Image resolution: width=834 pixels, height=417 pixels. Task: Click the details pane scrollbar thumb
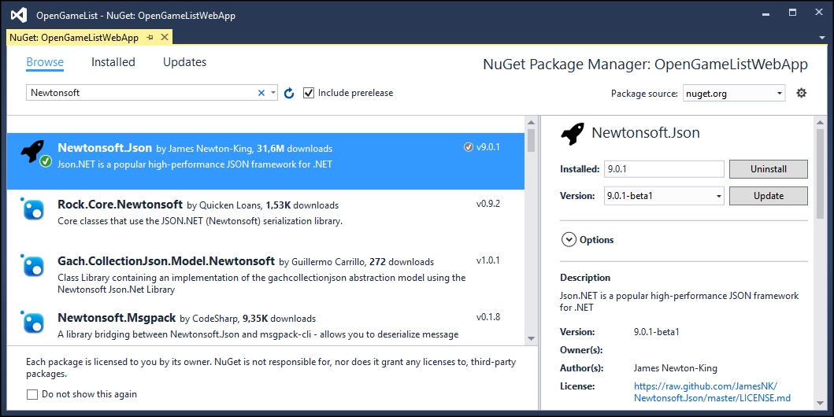pos(820,174)
